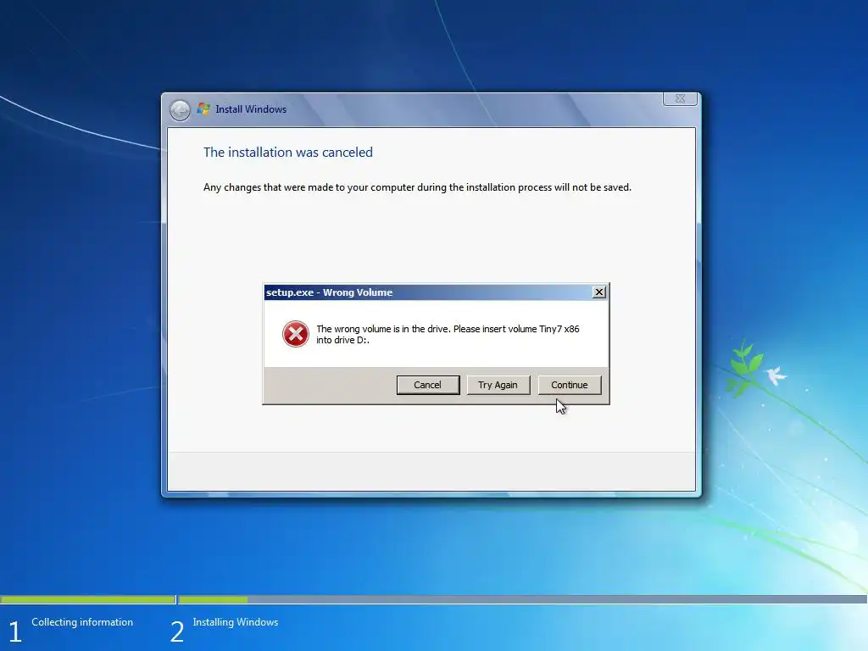The height and width of the screenshot is (651, 868).
Task: Click the 'wrong volume is in the drive' message
Action: click(448, 334)
